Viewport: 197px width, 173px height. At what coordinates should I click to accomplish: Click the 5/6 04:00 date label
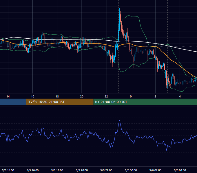tap(180, 170)
